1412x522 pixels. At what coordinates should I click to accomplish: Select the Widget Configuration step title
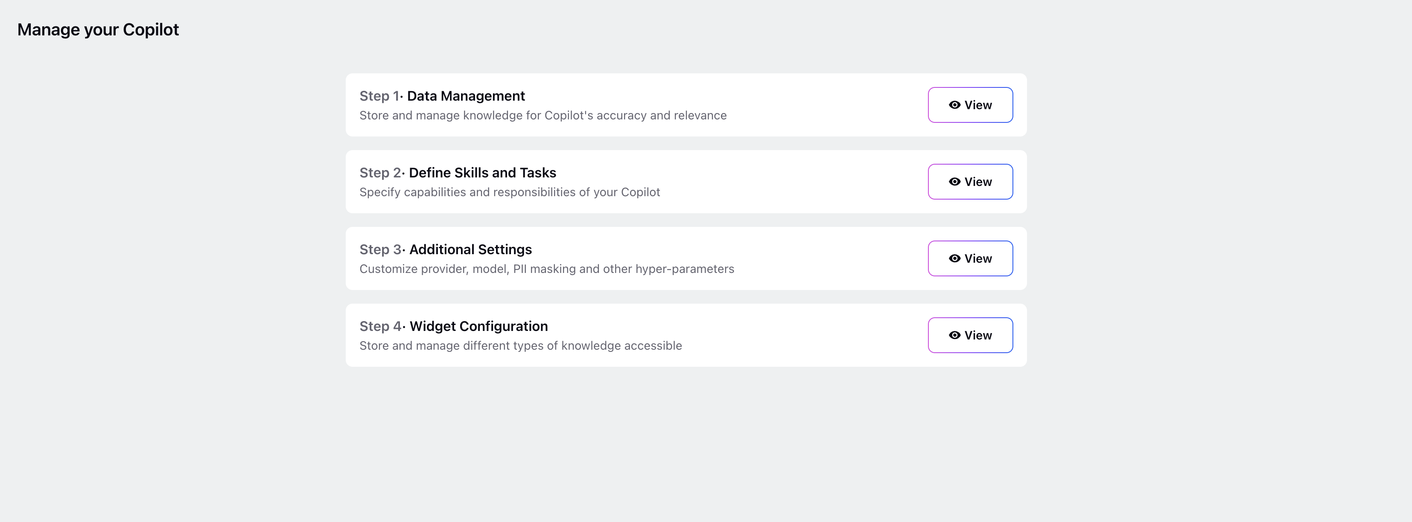pos(478,326)
